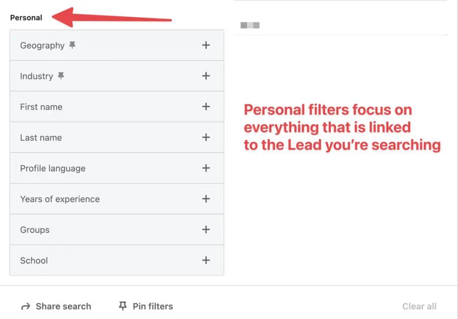Click the pin icon beside Geography
Screen dimensions: 458x319
coord(72,45)
